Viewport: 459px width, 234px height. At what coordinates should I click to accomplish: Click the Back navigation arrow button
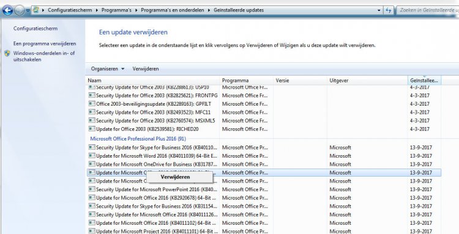(x=7, y=10)
